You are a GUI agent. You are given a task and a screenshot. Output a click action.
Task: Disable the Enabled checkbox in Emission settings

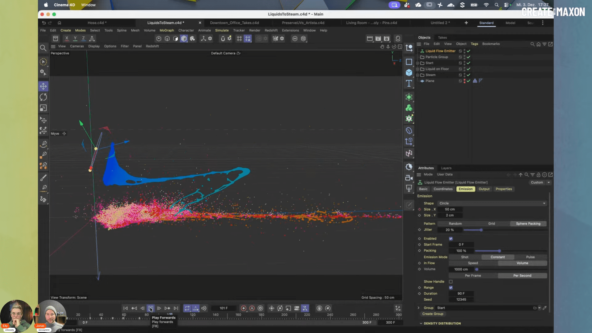(450, 238)
